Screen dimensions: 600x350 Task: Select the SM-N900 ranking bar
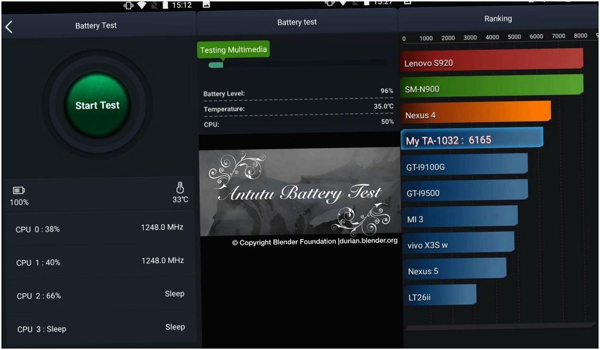point(492,86)
